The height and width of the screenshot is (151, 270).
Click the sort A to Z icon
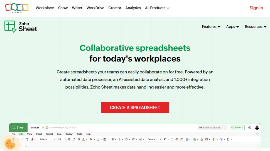214,139
